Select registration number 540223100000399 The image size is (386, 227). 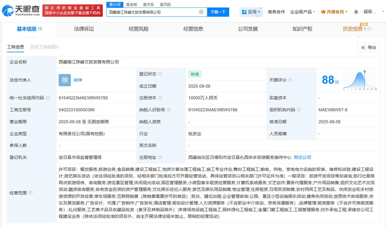(77, 110)
